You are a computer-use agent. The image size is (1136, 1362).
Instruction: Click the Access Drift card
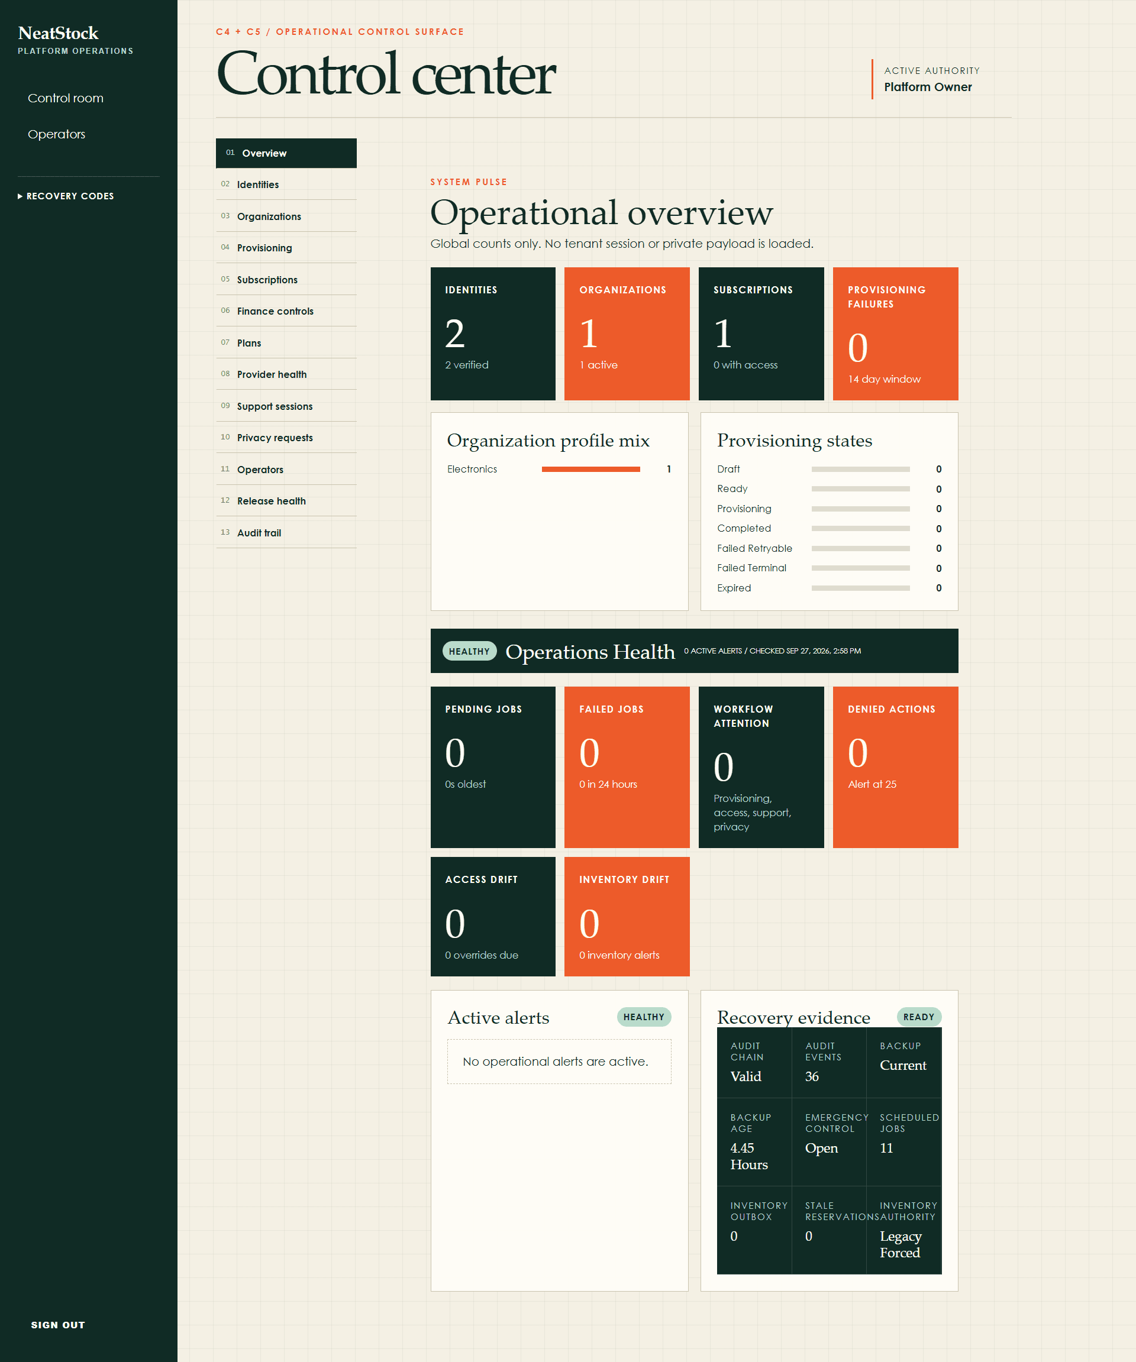[493, 917]
